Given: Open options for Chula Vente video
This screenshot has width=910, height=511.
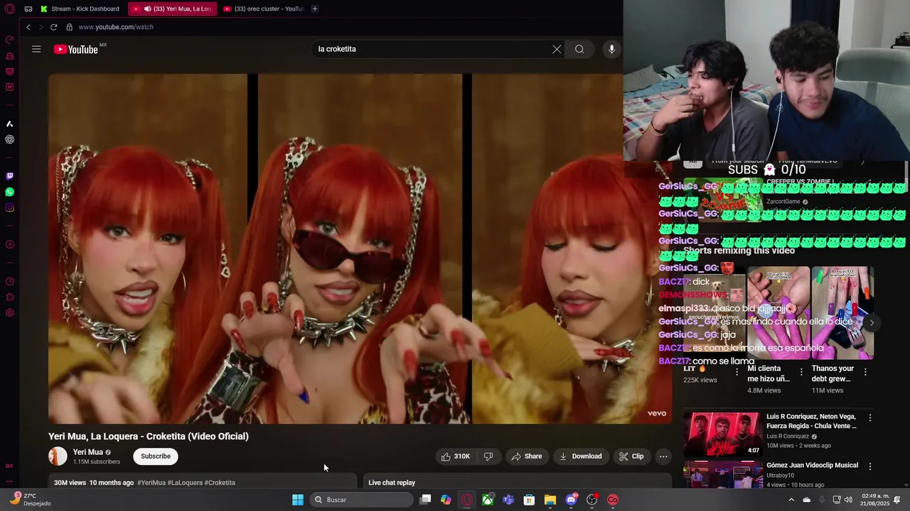Looking at the screenshot, I should click(x=869, y=418).
